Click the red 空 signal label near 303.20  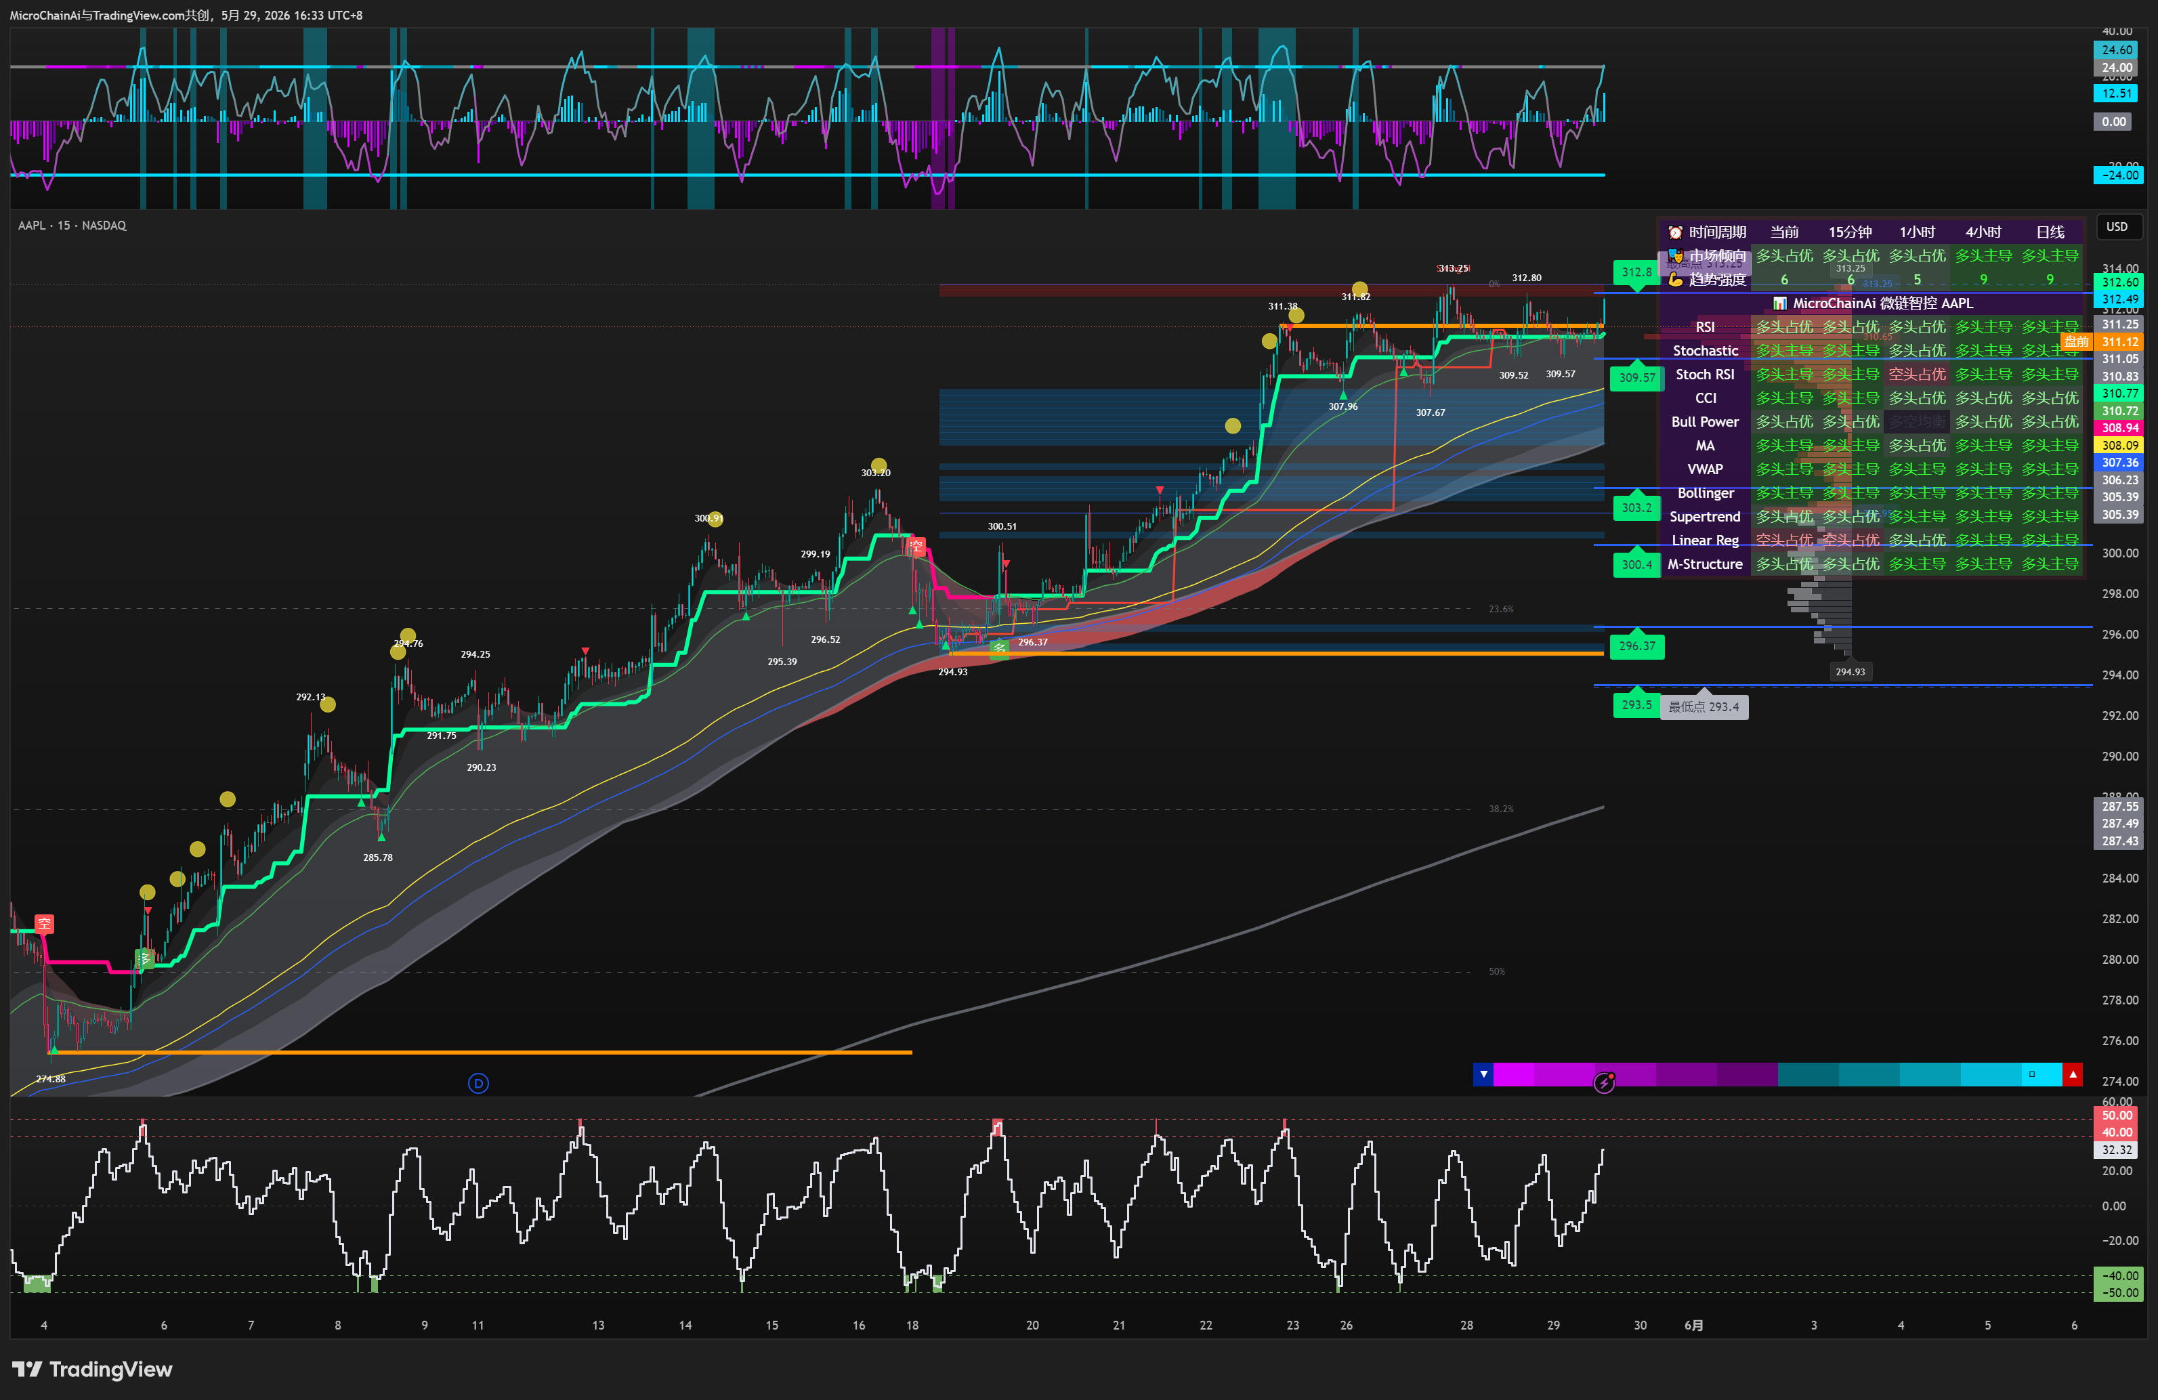[x=916, y=546]
